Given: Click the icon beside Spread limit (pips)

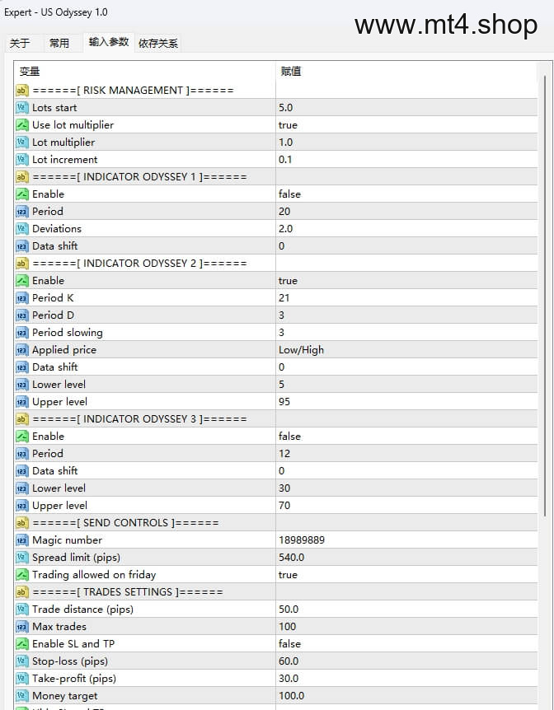Looking at the screenshot, I should 21,558.
